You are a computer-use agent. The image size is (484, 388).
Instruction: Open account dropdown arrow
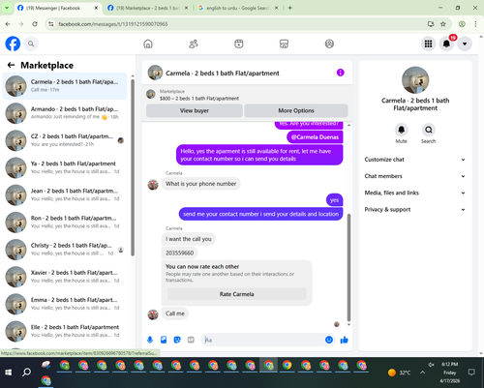pos(465,44)
